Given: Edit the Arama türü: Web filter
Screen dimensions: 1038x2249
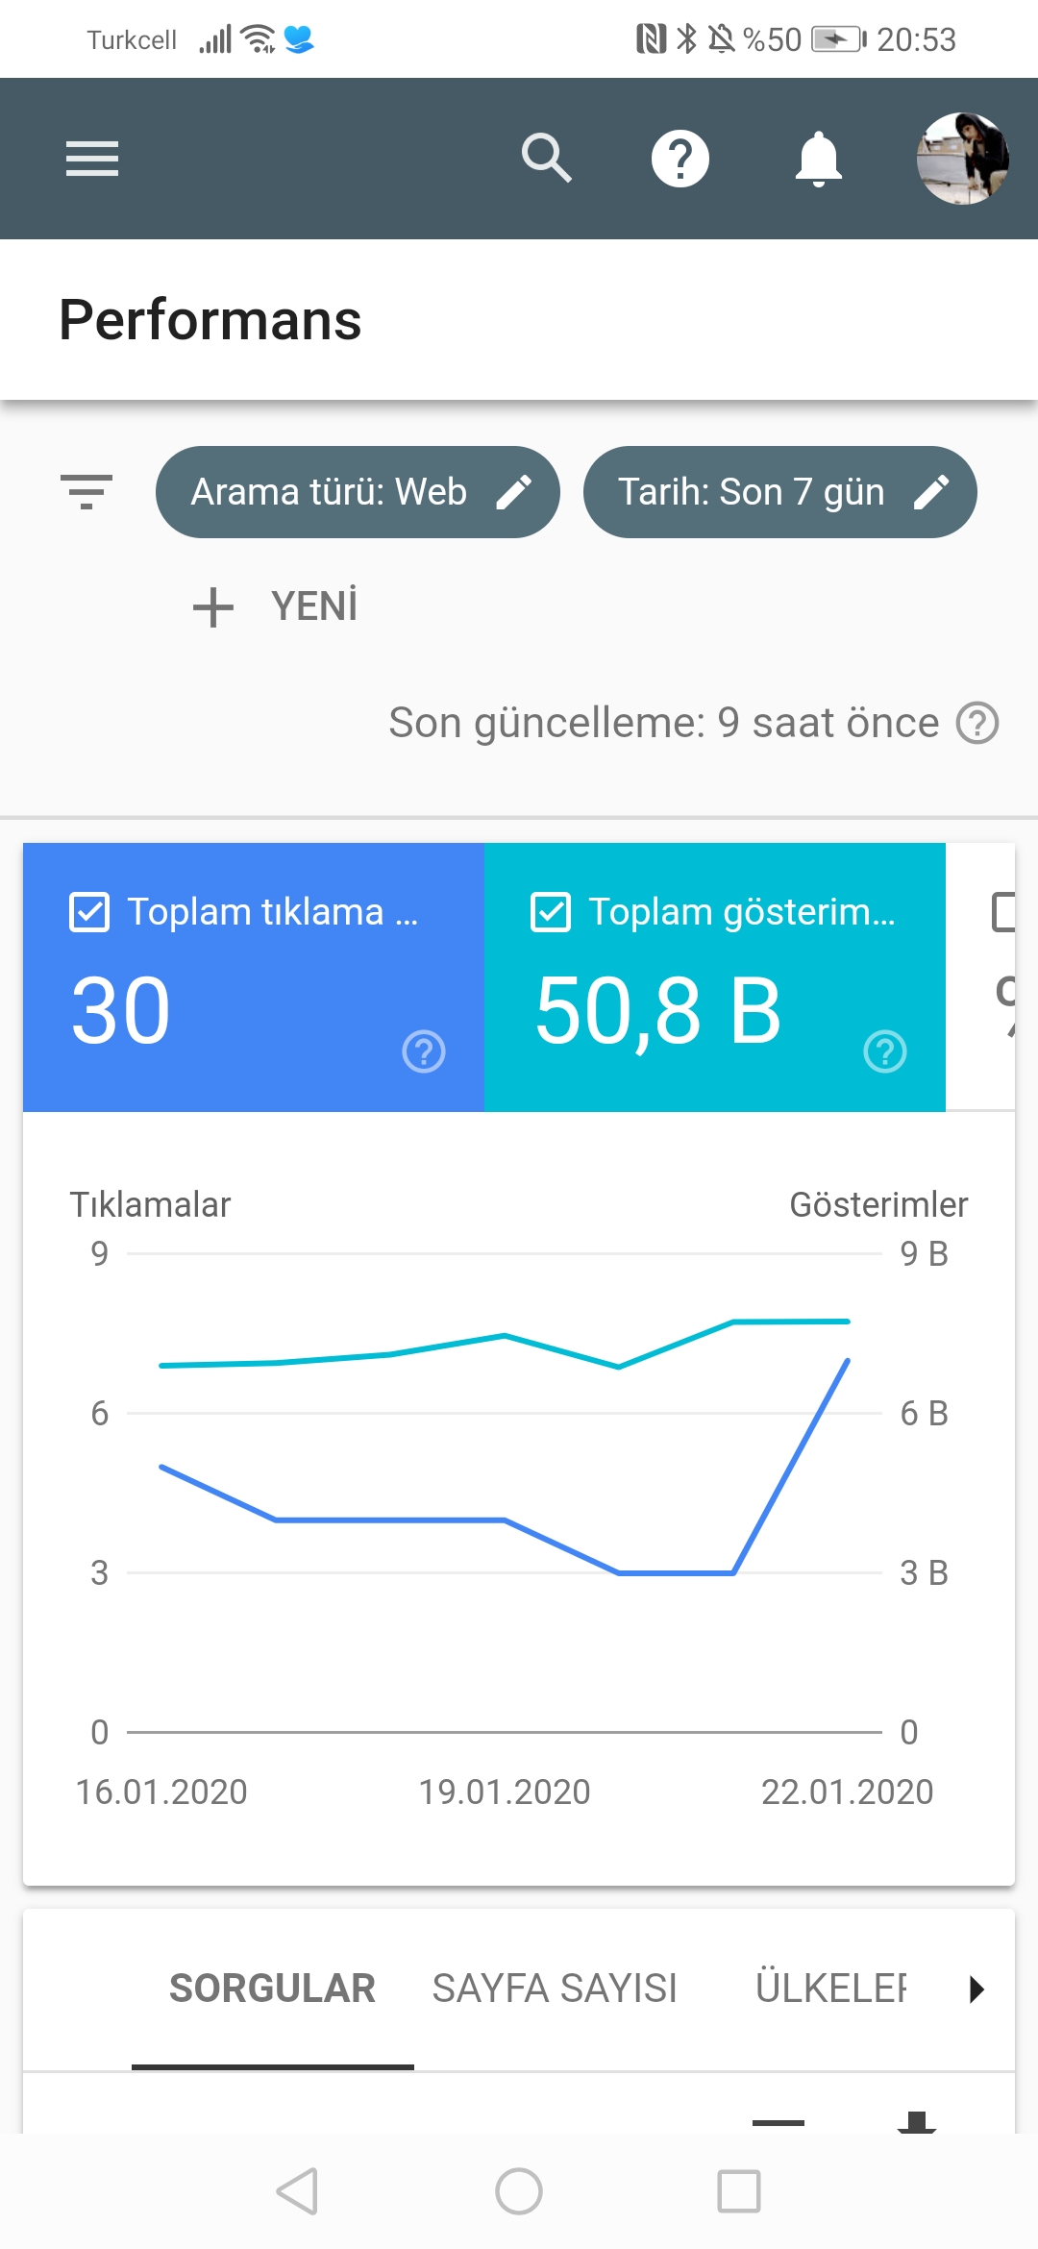Looking at the screenshot, I should [358, 492].
